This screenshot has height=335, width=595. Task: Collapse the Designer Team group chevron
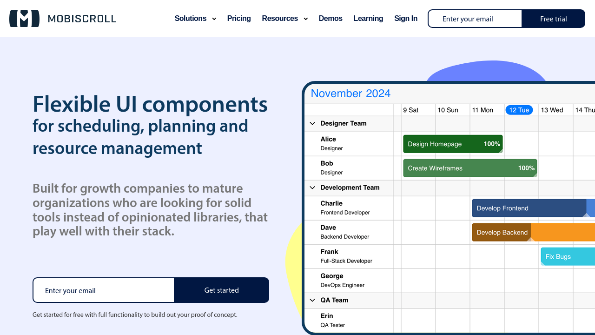point(312,123)
